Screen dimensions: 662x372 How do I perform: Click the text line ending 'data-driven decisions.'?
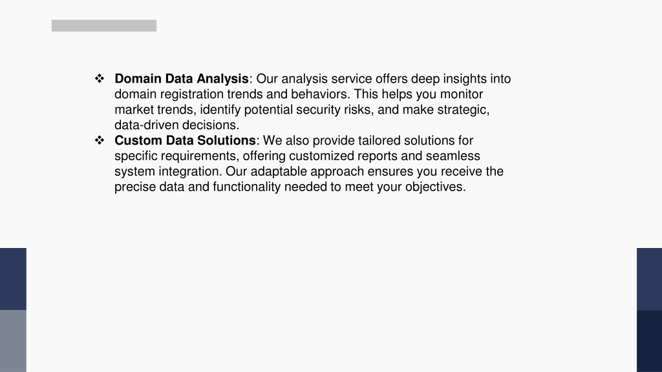[x=177, y=125]
